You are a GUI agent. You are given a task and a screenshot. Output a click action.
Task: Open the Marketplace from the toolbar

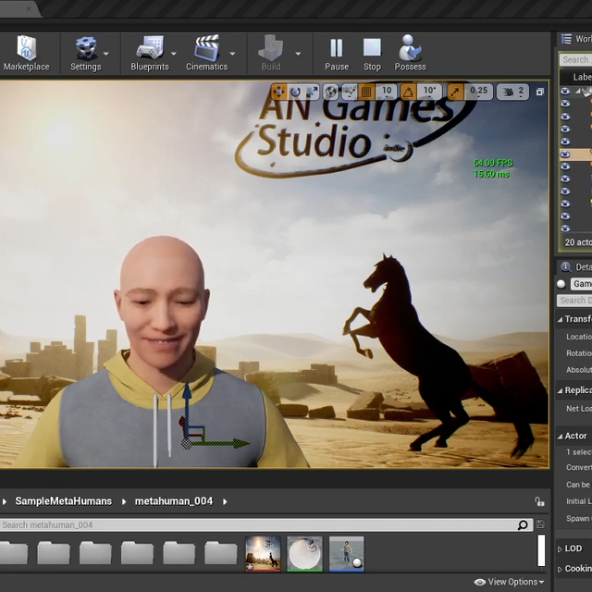click(x=26, y=53)
